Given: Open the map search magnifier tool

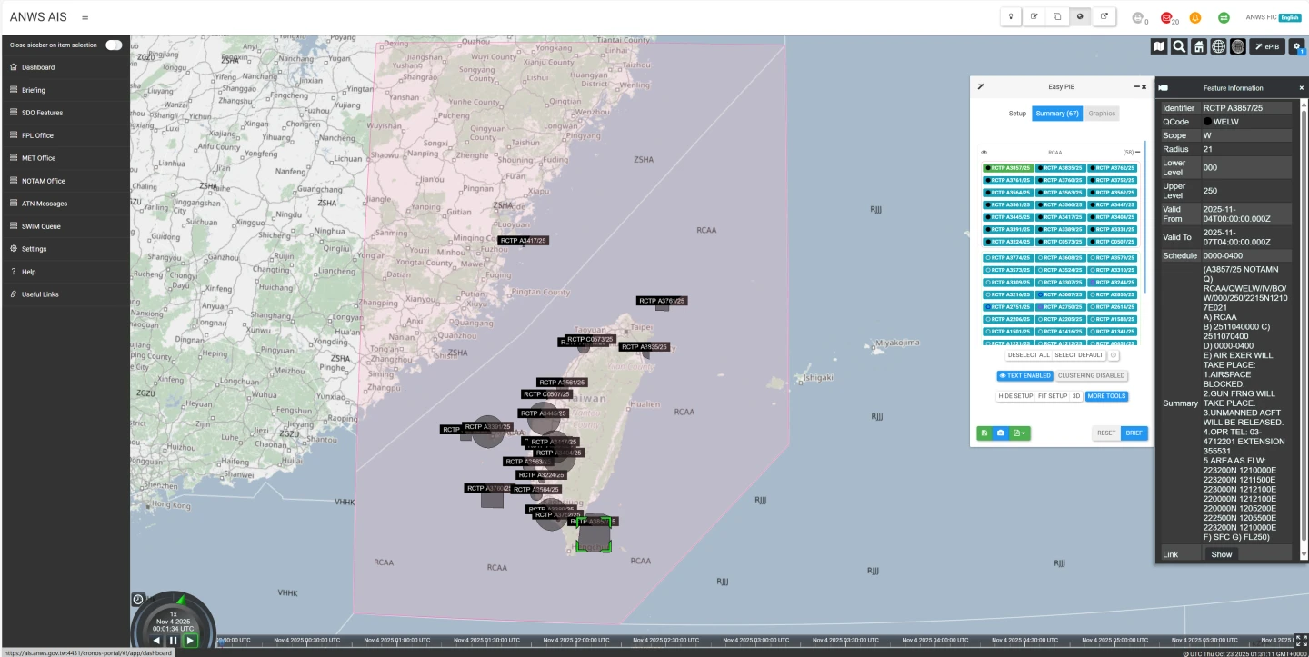Looking at the screenshot, I should click(x=1179, y=46).
